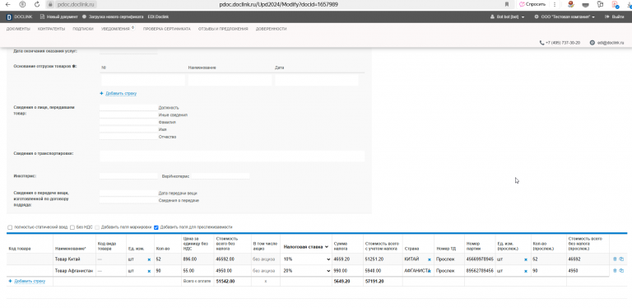Focus the Дата передачи вещи field
This screenshot has width=632, height=308.
pos(128,193)
